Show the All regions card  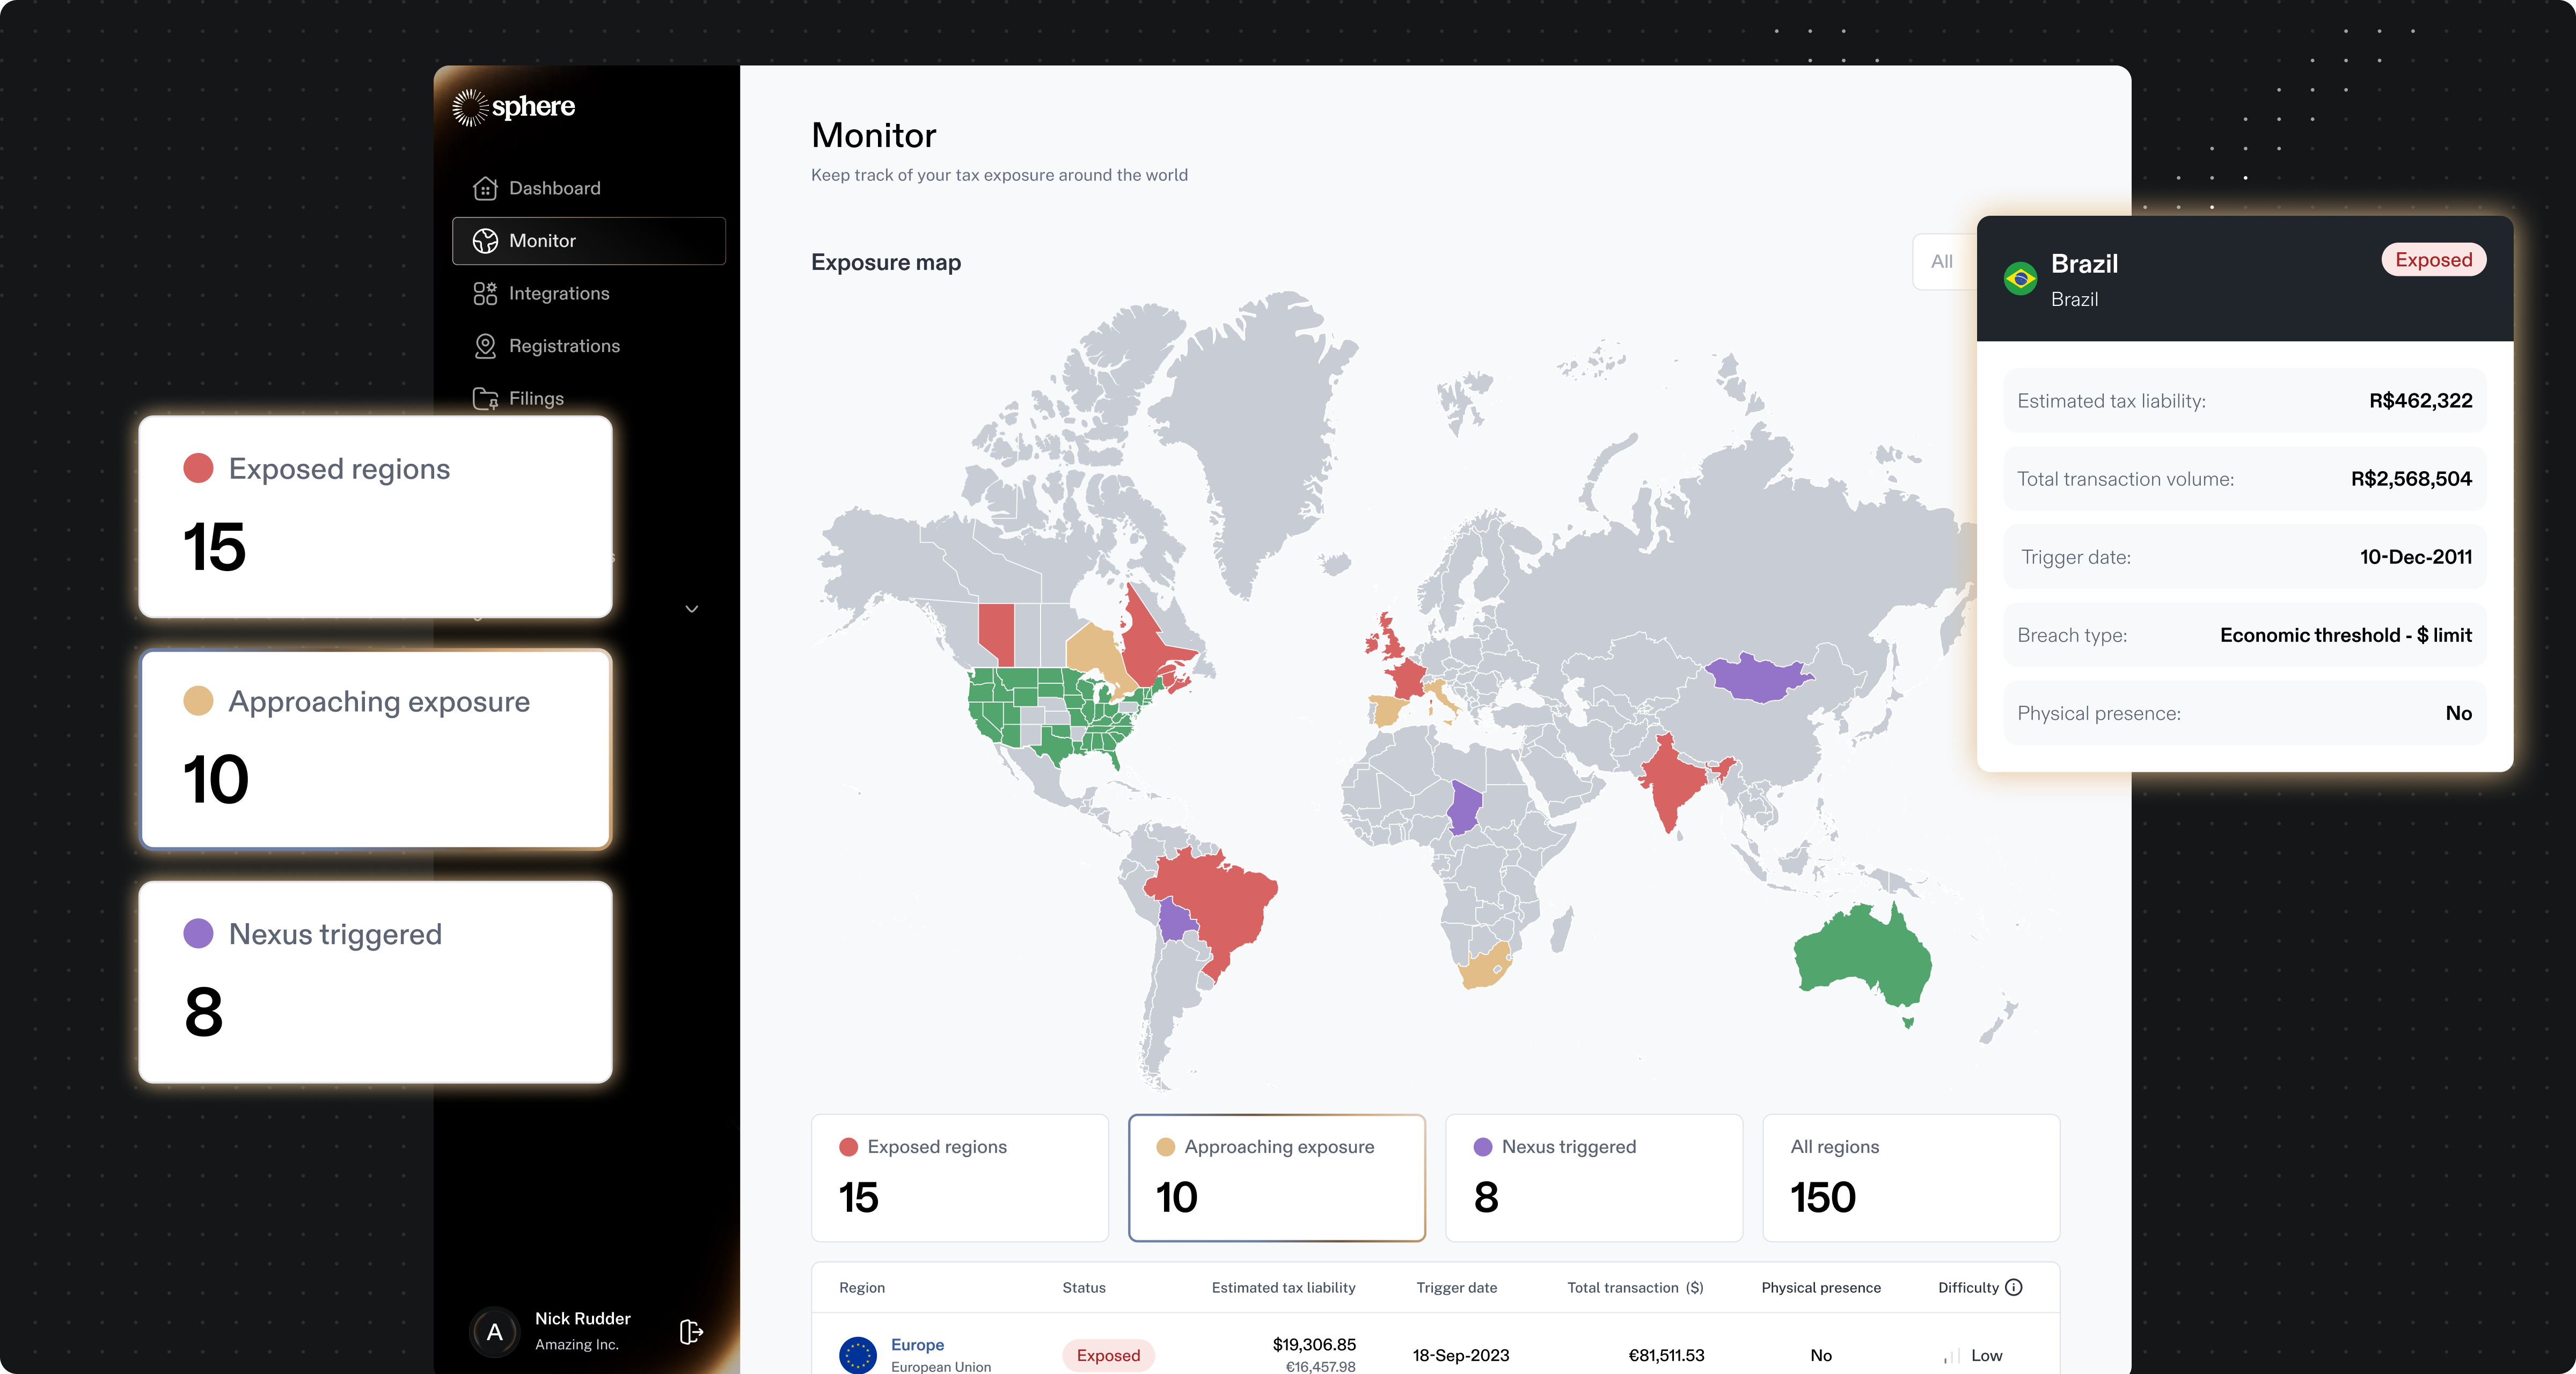1910,1177
